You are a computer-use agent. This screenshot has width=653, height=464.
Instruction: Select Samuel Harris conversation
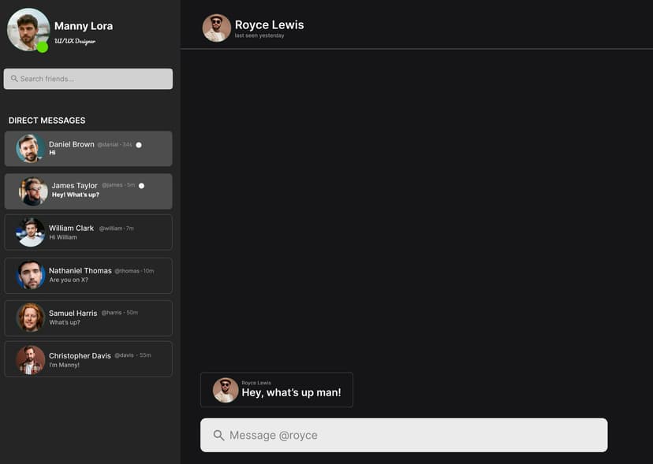(88, 317)
